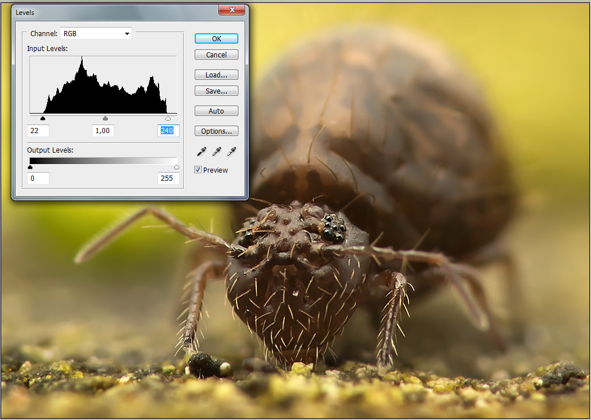Focus the output field showing 255
The height and width of the screenshot is (420, 591).
[x=168, y=178]
